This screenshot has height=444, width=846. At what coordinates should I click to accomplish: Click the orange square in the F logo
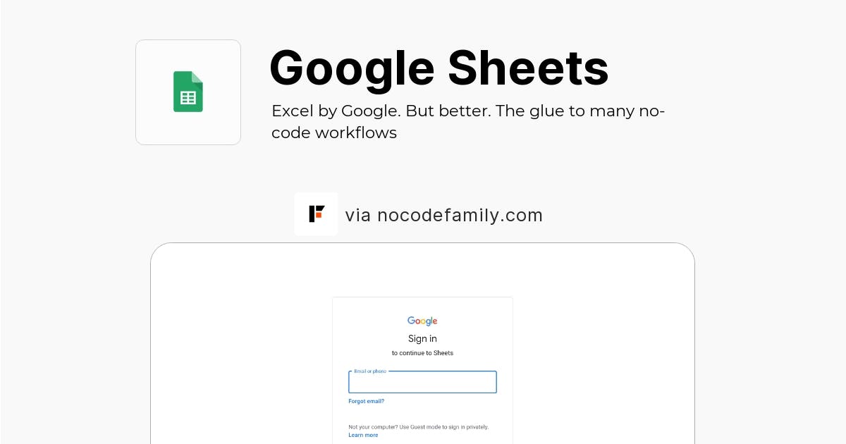coord(319,216)
